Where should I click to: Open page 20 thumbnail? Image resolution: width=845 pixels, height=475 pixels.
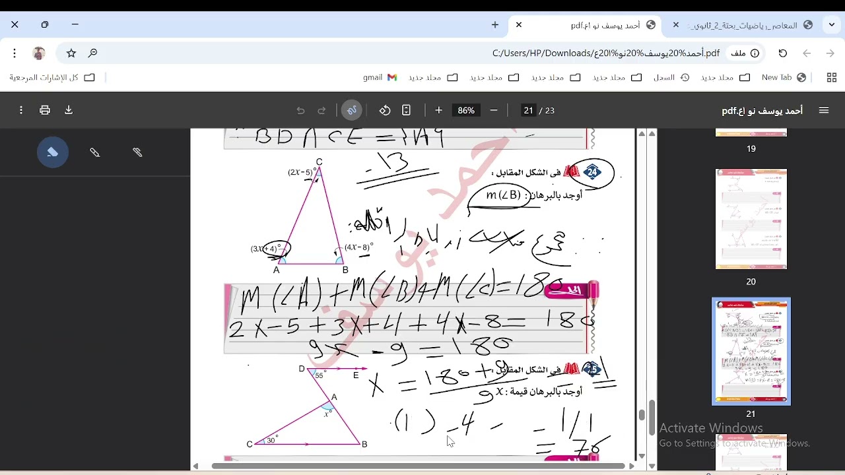tap(751, 219)
